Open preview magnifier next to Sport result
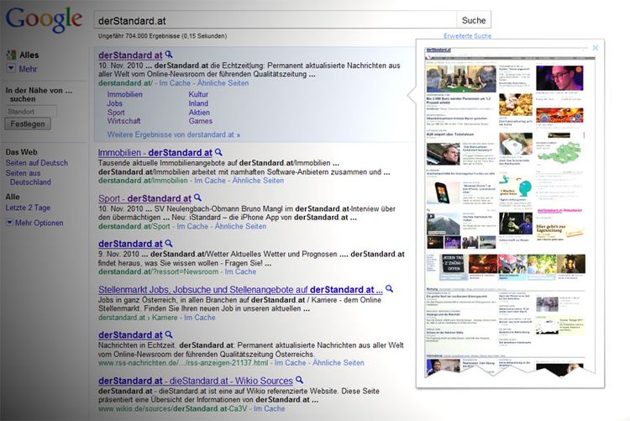Image resolution: width=630 pixels, height=421 pixels. coord(197,197)
